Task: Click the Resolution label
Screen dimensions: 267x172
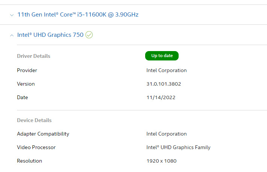Action: click(29, 161)
